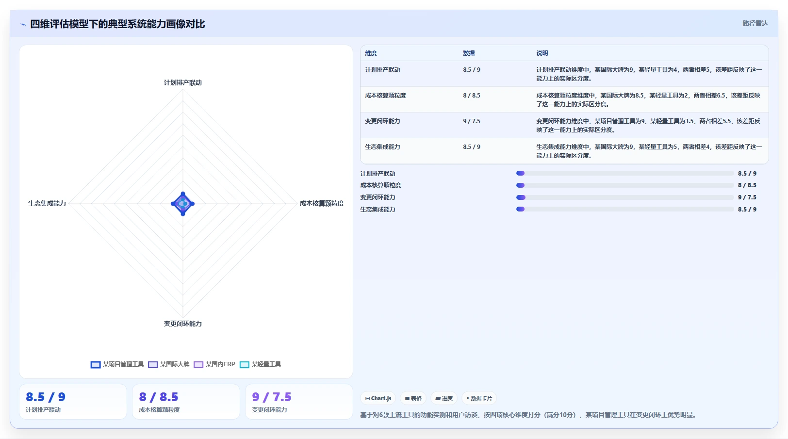Click the footer description starting 基于对6款主流工具
788x439 pixels.
click(529, 415)
